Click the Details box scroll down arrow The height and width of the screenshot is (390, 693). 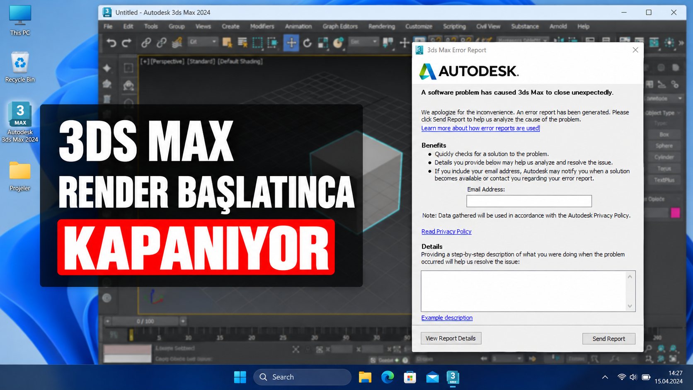(x=630, y=306)
